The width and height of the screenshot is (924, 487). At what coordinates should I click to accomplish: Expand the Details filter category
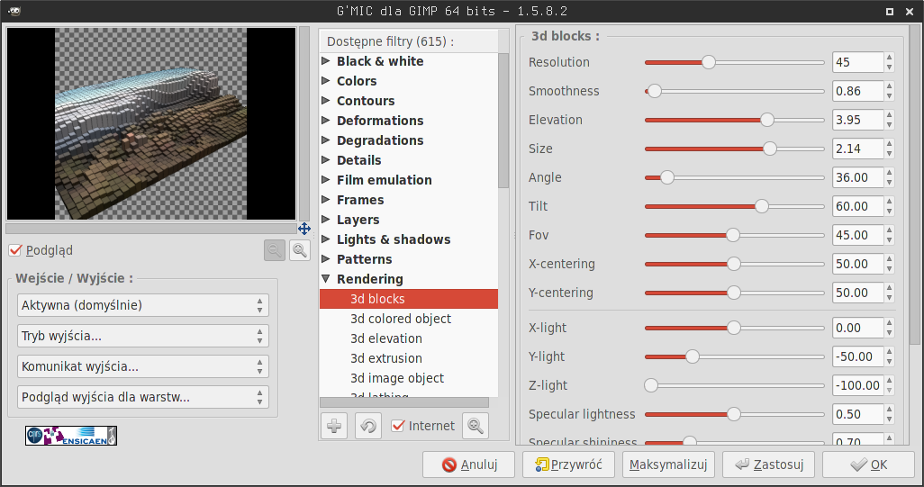[325, 159]
